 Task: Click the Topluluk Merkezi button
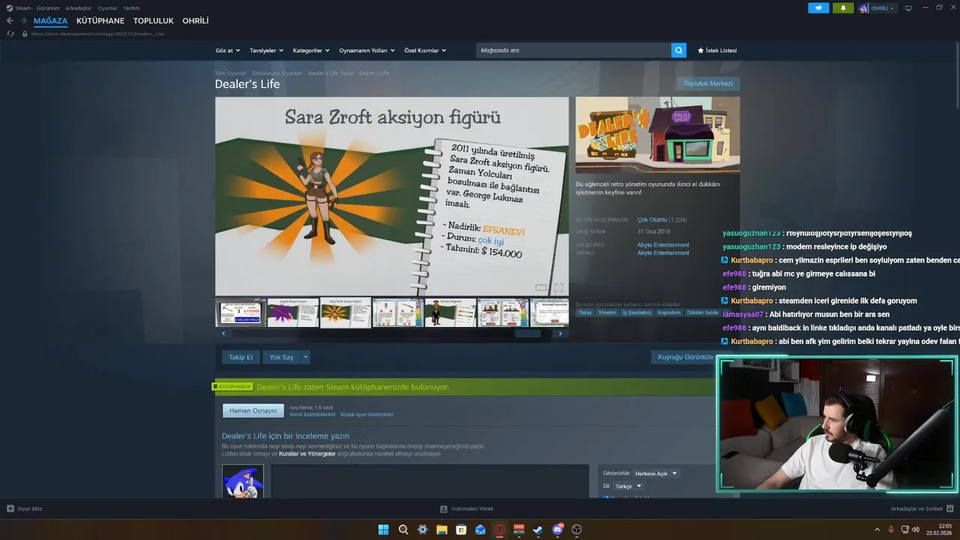(x=708, y=83)
